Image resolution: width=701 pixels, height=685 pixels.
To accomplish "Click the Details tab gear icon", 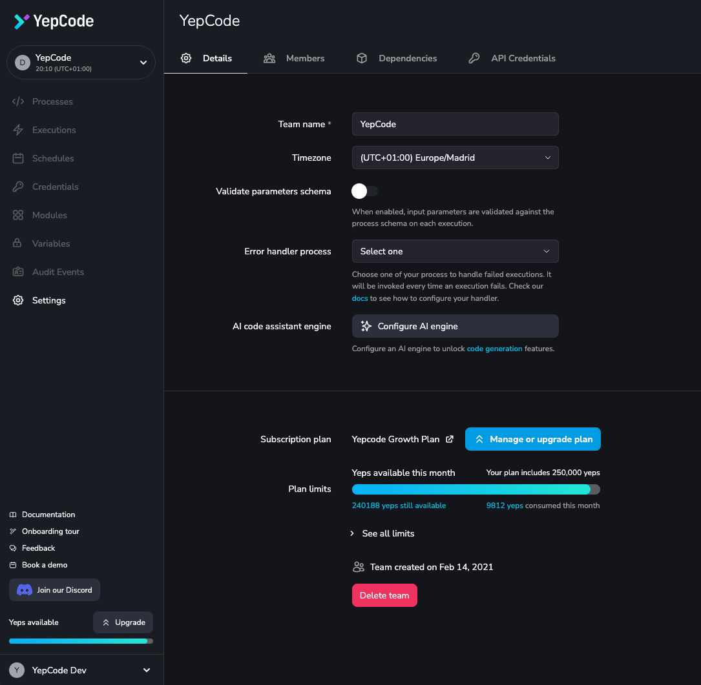I will click(x=186, y=58).
